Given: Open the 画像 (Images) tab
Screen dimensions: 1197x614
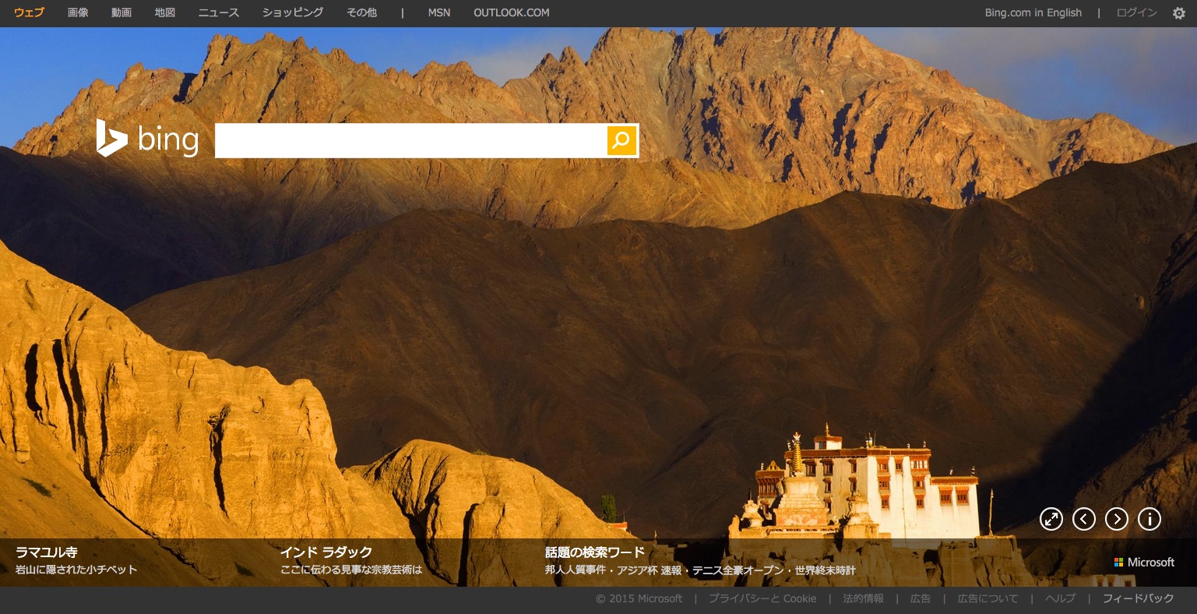Looking at the screenshot, I should (x=78, y=12).
